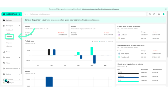Open Ventes chart period dropdown

(x=30, y=74)
